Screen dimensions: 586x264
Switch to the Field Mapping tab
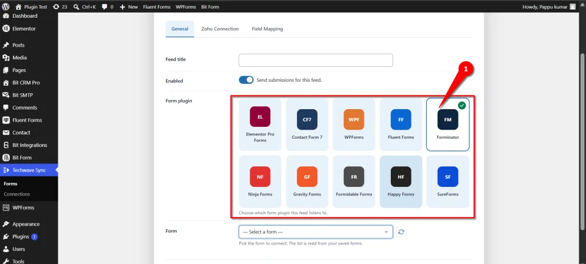(x=267, y=29)
